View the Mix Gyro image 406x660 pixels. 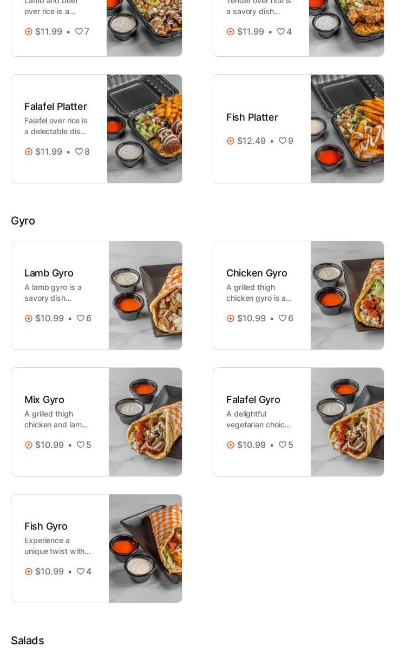pos(145,422)
